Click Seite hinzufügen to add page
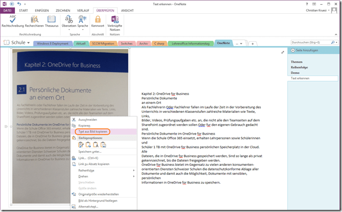This screenshot has width=342, height=212. (304, 49)
